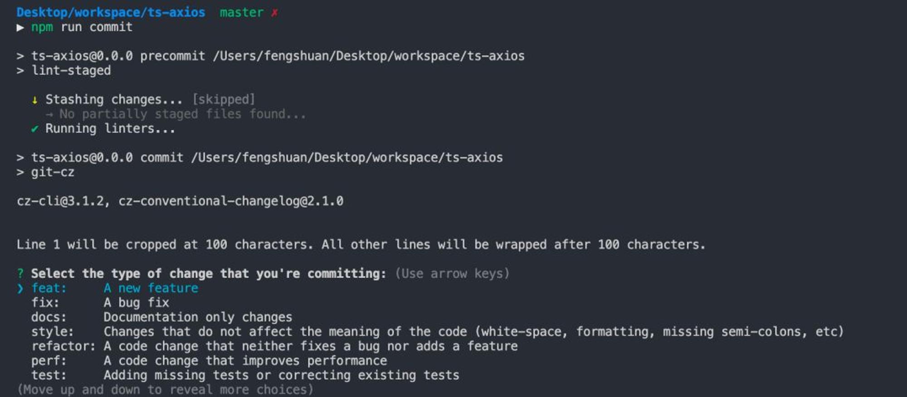Click the green question mark prompt icon

click(20, 274)
